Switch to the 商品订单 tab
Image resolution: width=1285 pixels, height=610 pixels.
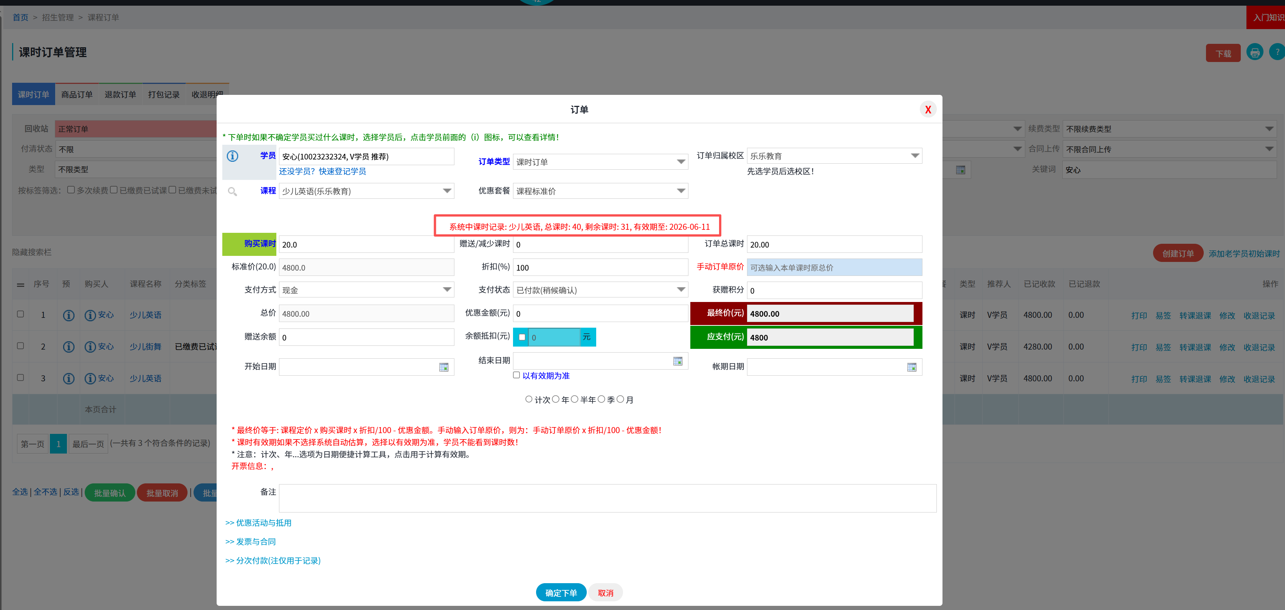[x=77, y=94]
